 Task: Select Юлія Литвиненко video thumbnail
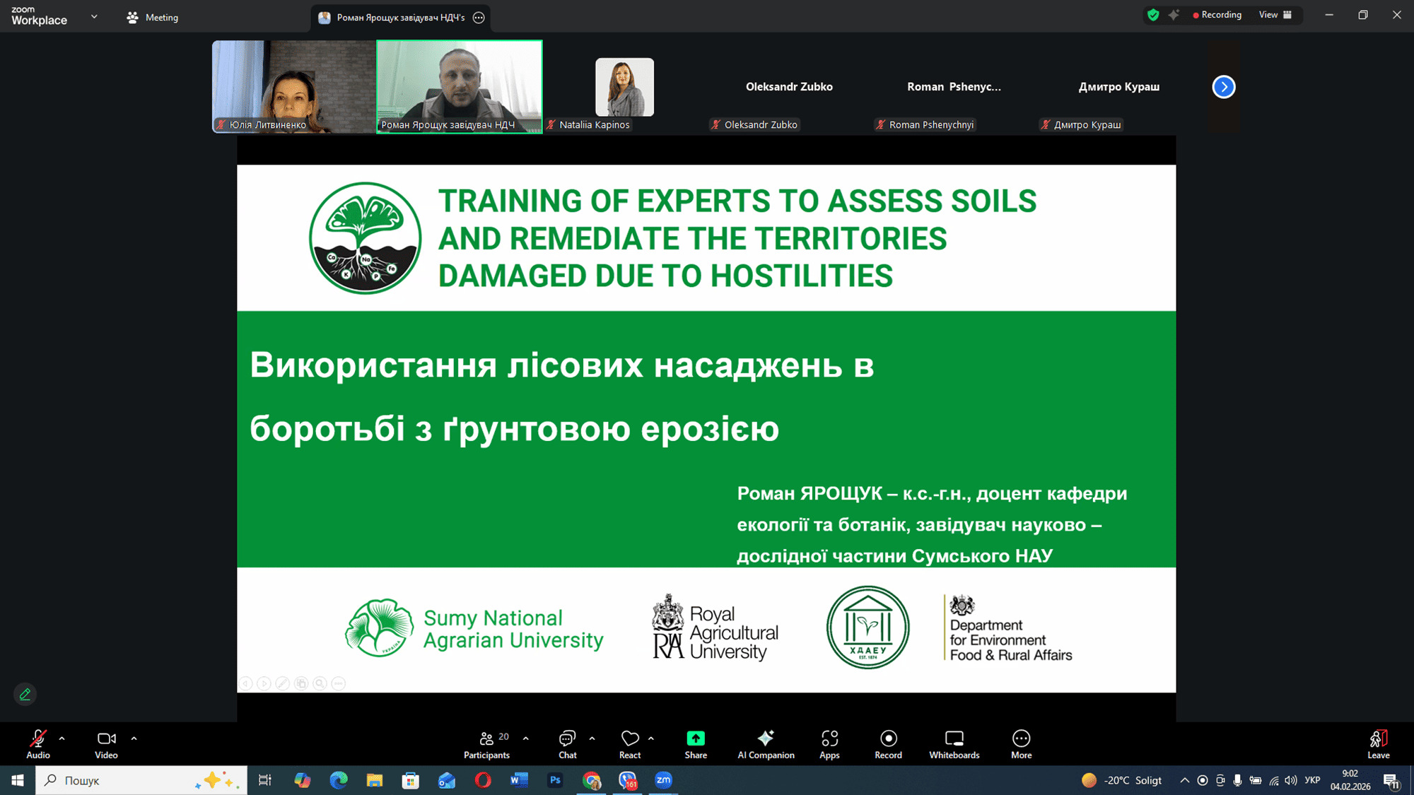pos(293,86)
